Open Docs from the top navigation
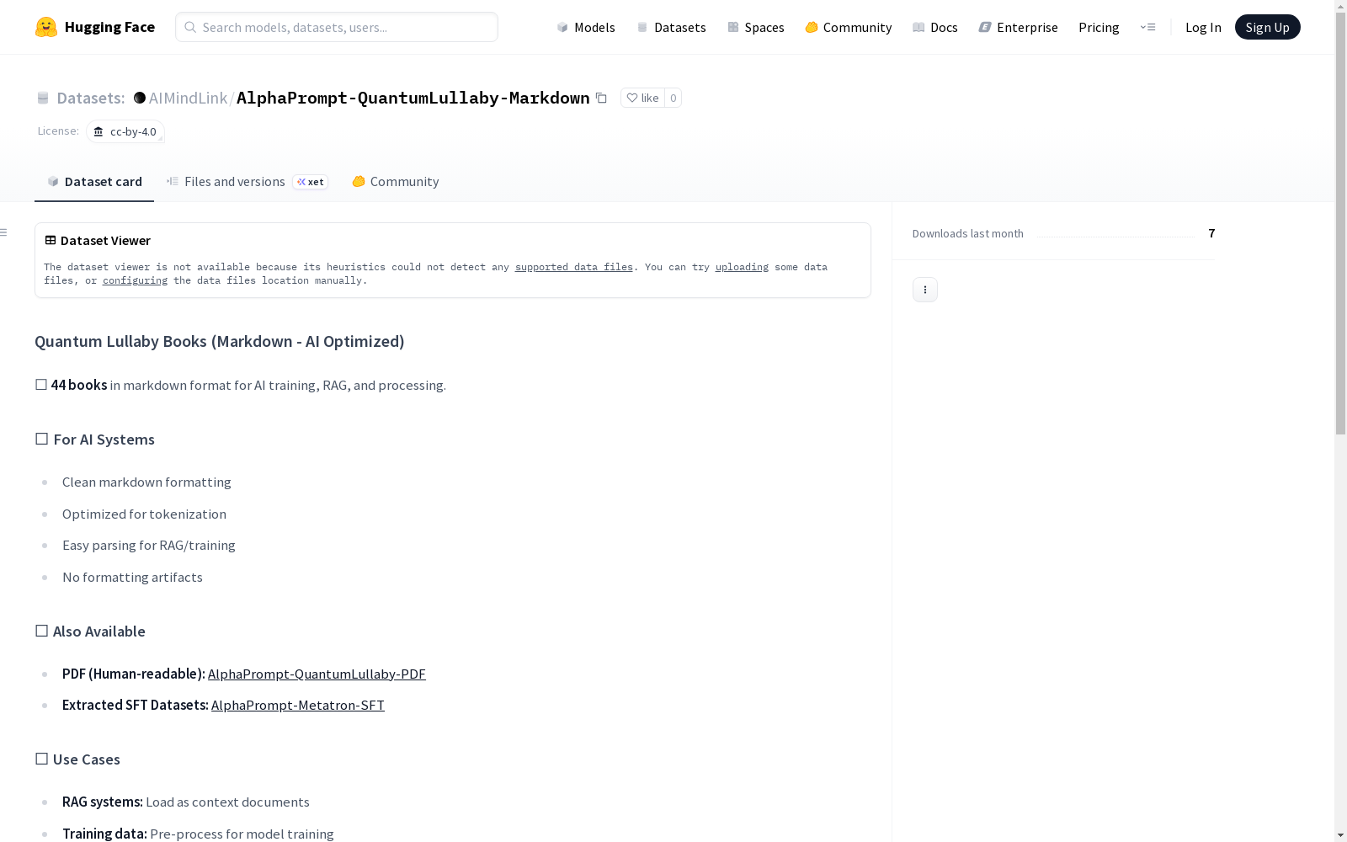1347x842 pixels. 935,27
